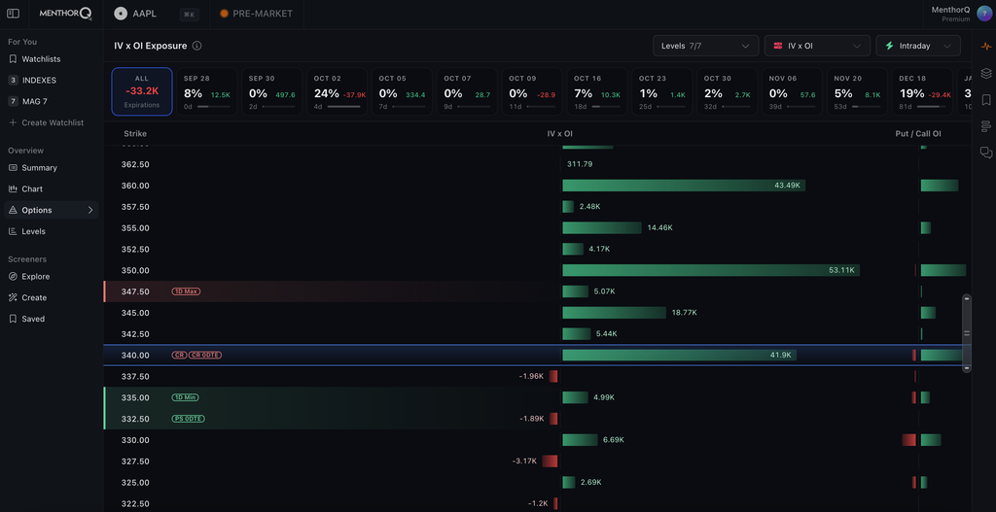The image size is (996, 512).
Task: Select the NOV 20 expiration card
Action: tap(858, 91)
